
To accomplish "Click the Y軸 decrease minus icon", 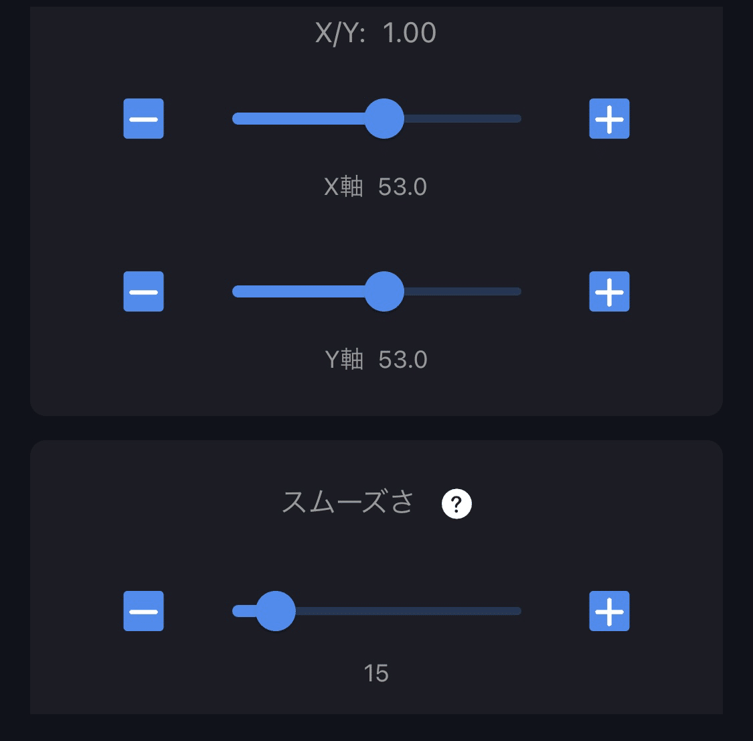I will [x=143, y=291].
